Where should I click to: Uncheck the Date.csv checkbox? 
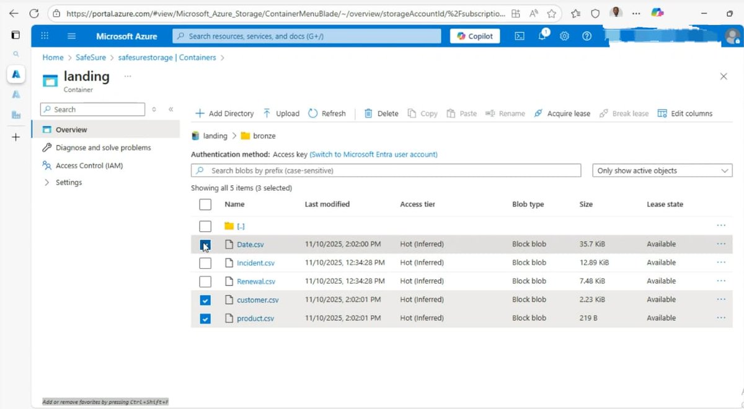(x=205, y=245)
